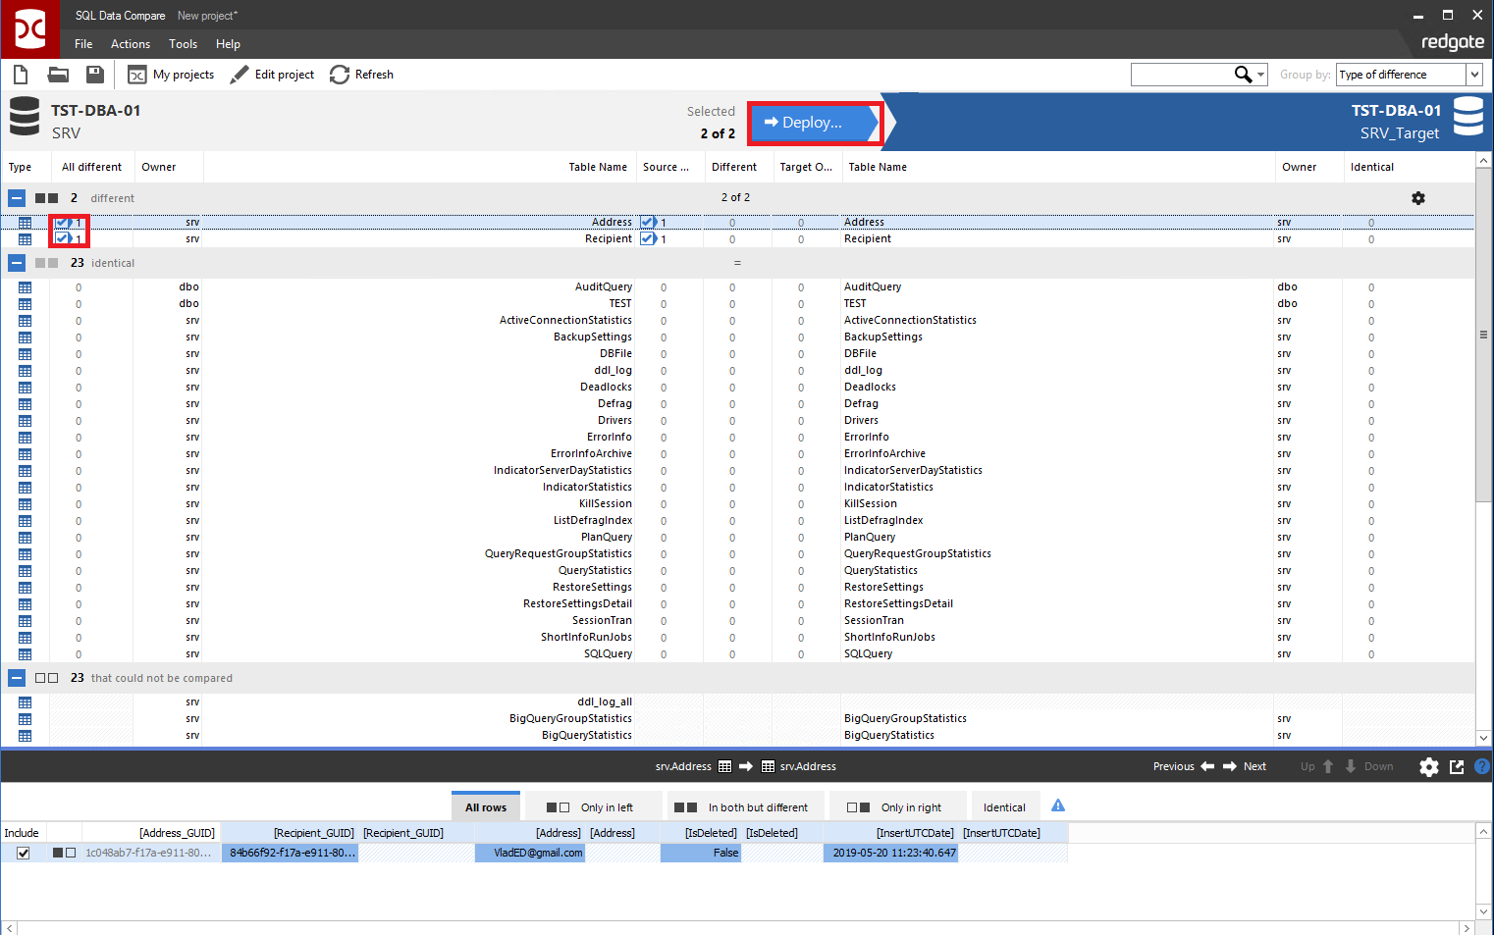This screenshot has height=935, width=1494.
Task: Switch to the Only in right tab
Action: click(x=897, y=807)
